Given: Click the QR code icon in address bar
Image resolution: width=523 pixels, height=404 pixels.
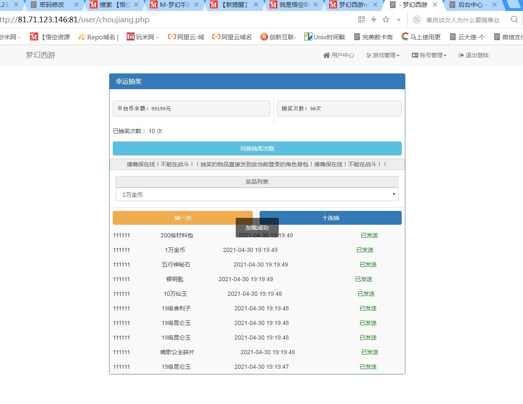Looking at the screenshot, I should point(362,19).
